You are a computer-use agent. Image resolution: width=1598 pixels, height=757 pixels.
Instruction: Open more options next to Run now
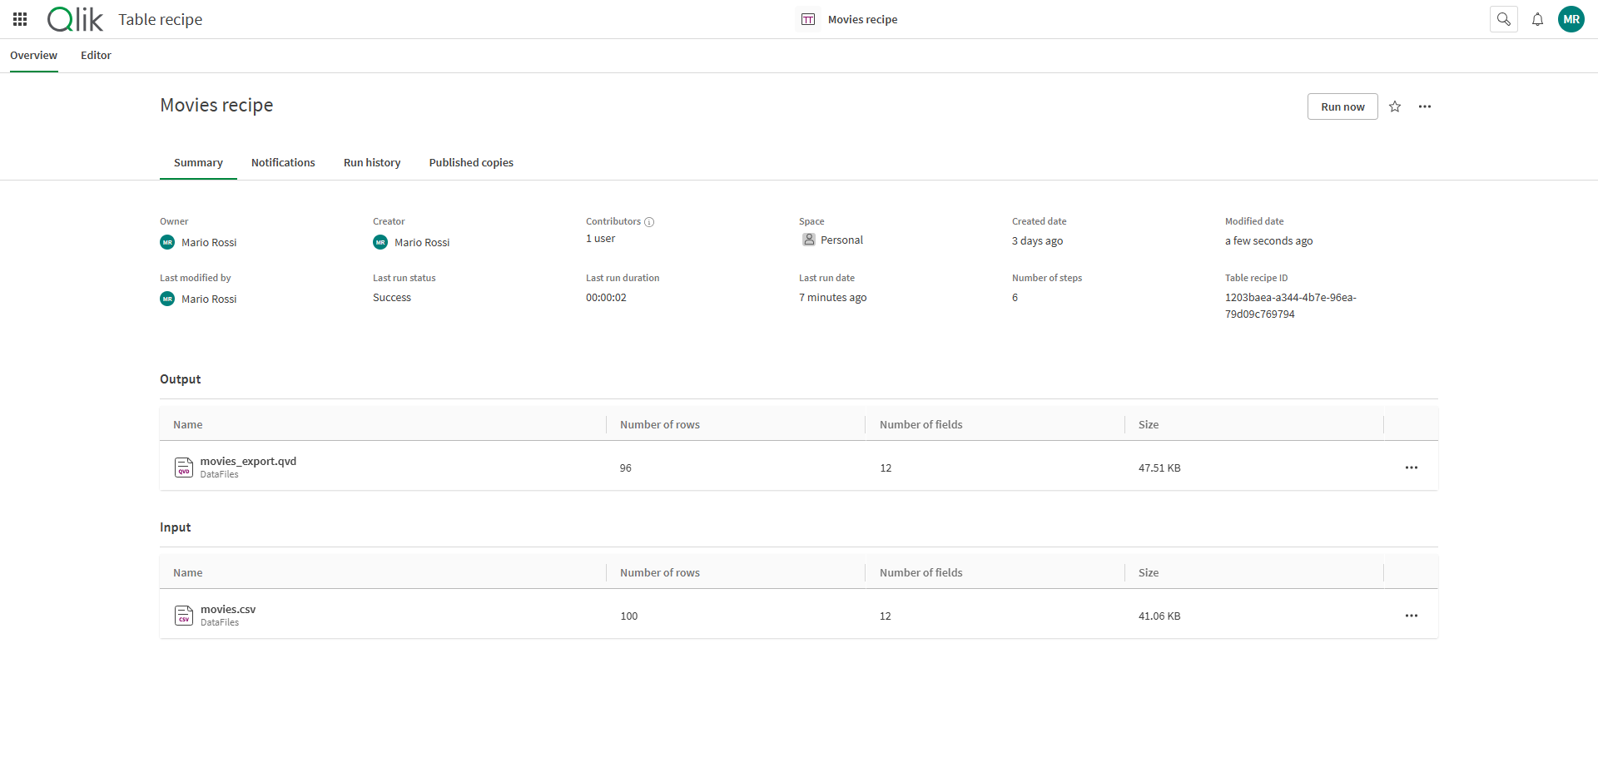coord(1425,106)
